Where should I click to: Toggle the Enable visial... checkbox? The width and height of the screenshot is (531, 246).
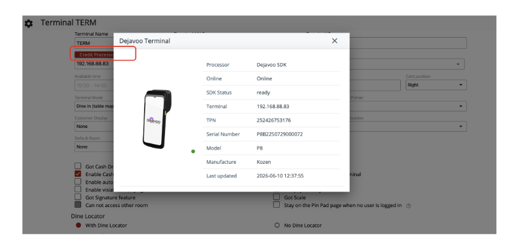pyautogui.click(x=78, y=189)
